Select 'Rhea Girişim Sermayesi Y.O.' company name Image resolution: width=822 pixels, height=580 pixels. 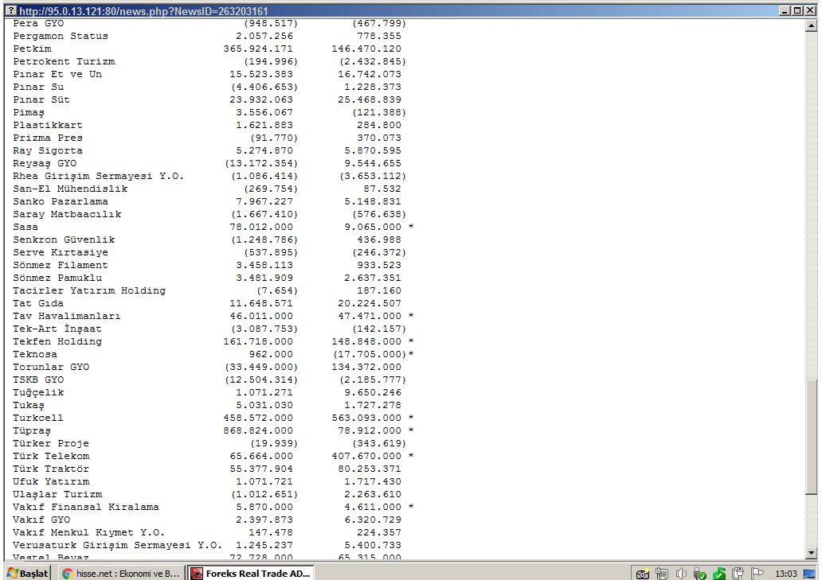99,176
